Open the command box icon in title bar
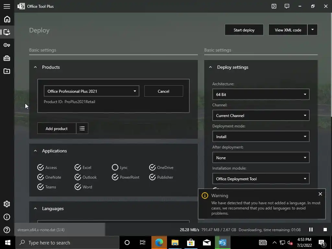This screenshot has width=332, height=249. 274,6
